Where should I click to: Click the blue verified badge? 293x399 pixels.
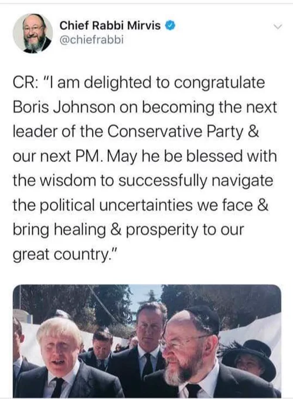click(x=171, y=26)
